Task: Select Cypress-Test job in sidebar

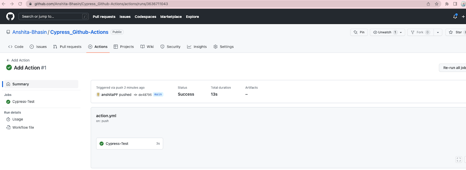Action: pos(23,102)
